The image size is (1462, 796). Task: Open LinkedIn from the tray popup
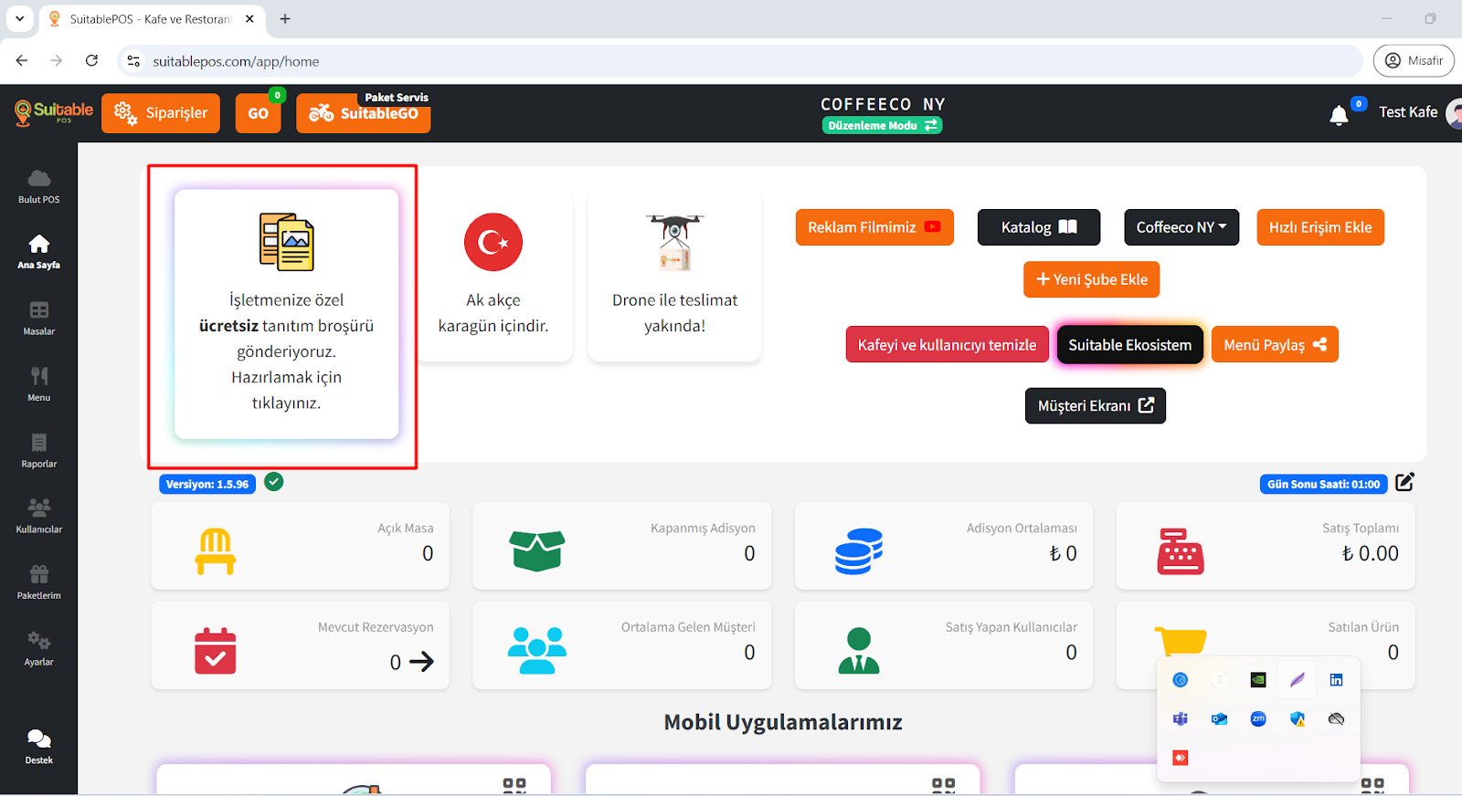(1336, 680)
